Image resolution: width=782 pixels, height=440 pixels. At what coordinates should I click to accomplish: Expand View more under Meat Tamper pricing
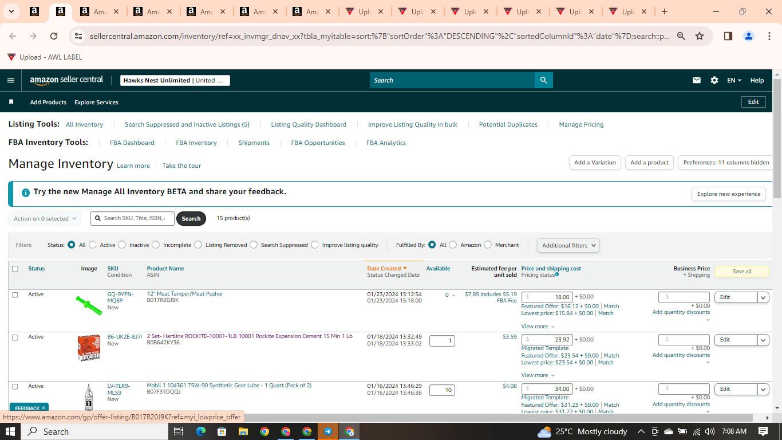(x=538, y=327)
